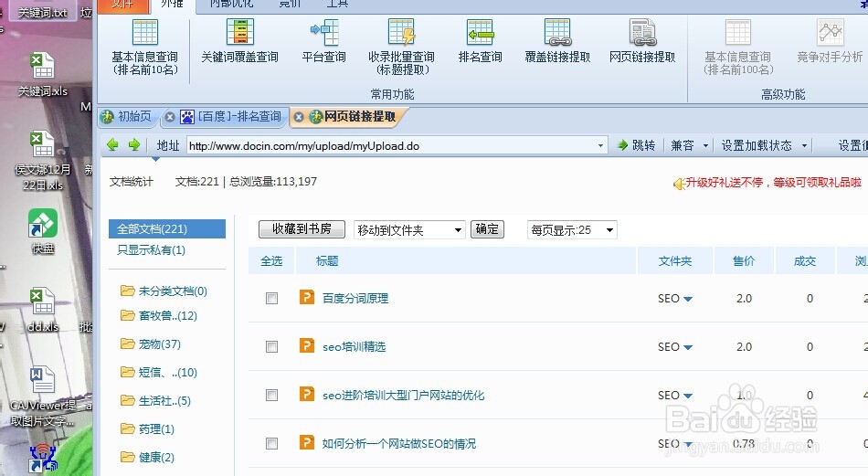The image size is (868, 476).
Task: Click 收藏到书房 button
Action: [x=302, y=229]
